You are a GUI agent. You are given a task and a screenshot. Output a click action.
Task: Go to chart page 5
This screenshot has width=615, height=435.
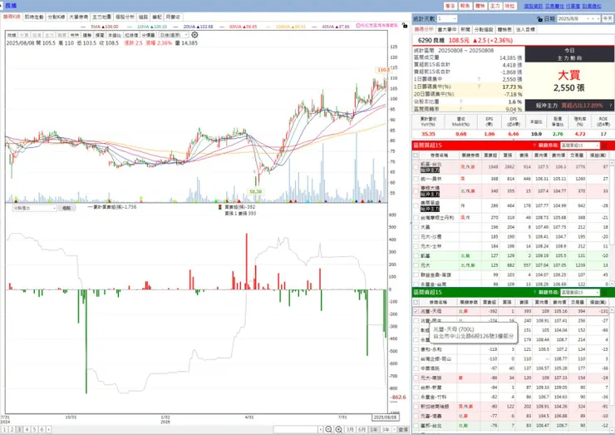click(35, 429)
